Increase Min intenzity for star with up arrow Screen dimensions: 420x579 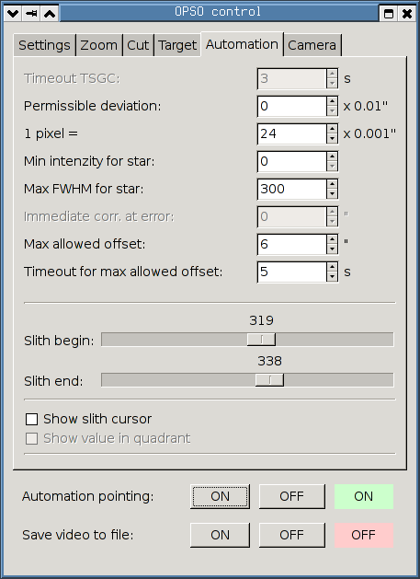(x=333, y=156)
